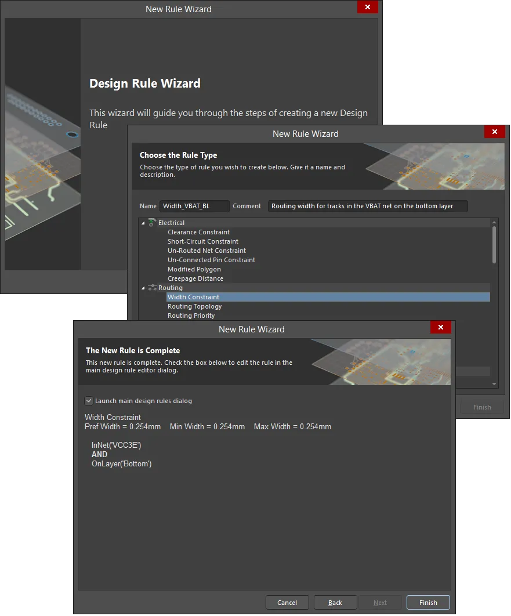Select Width Constraint rule type
511x616 pixels.
pos(328,297)
